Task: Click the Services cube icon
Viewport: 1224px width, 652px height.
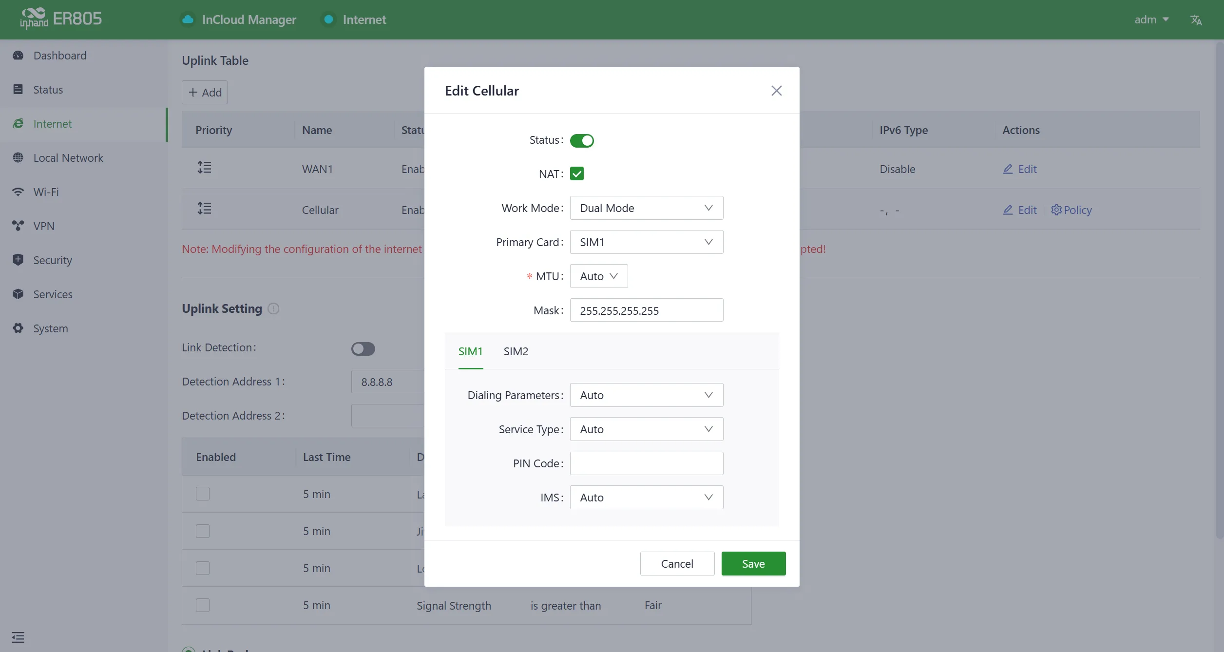Action: pos(18,294)
